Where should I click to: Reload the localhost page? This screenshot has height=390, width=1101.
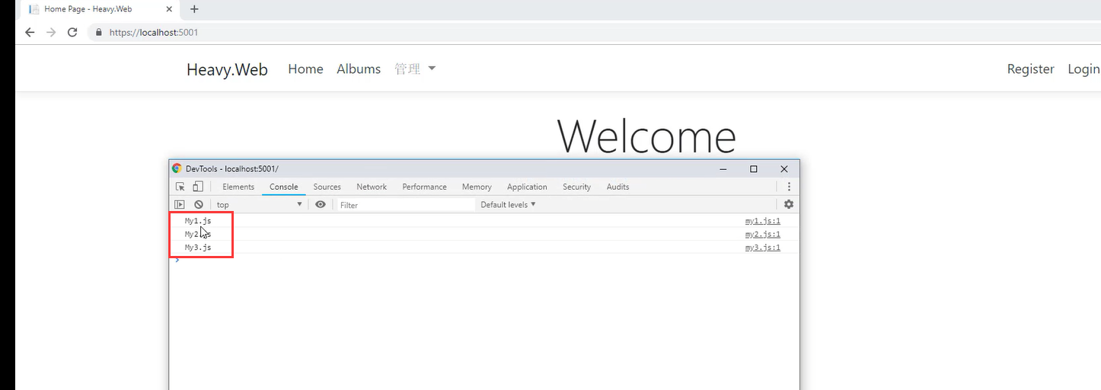[72, 32]
